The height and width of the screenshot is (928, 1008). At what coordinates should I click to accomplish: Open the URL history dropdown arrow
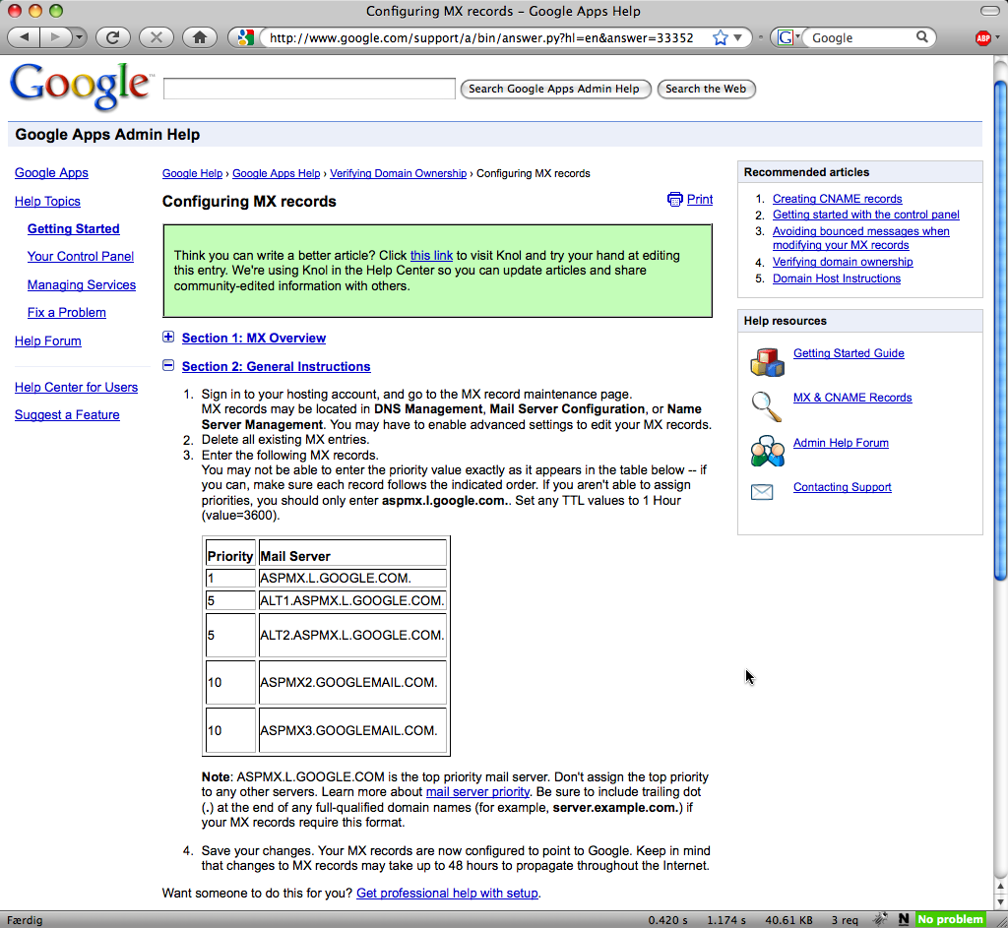coord(738,38)
